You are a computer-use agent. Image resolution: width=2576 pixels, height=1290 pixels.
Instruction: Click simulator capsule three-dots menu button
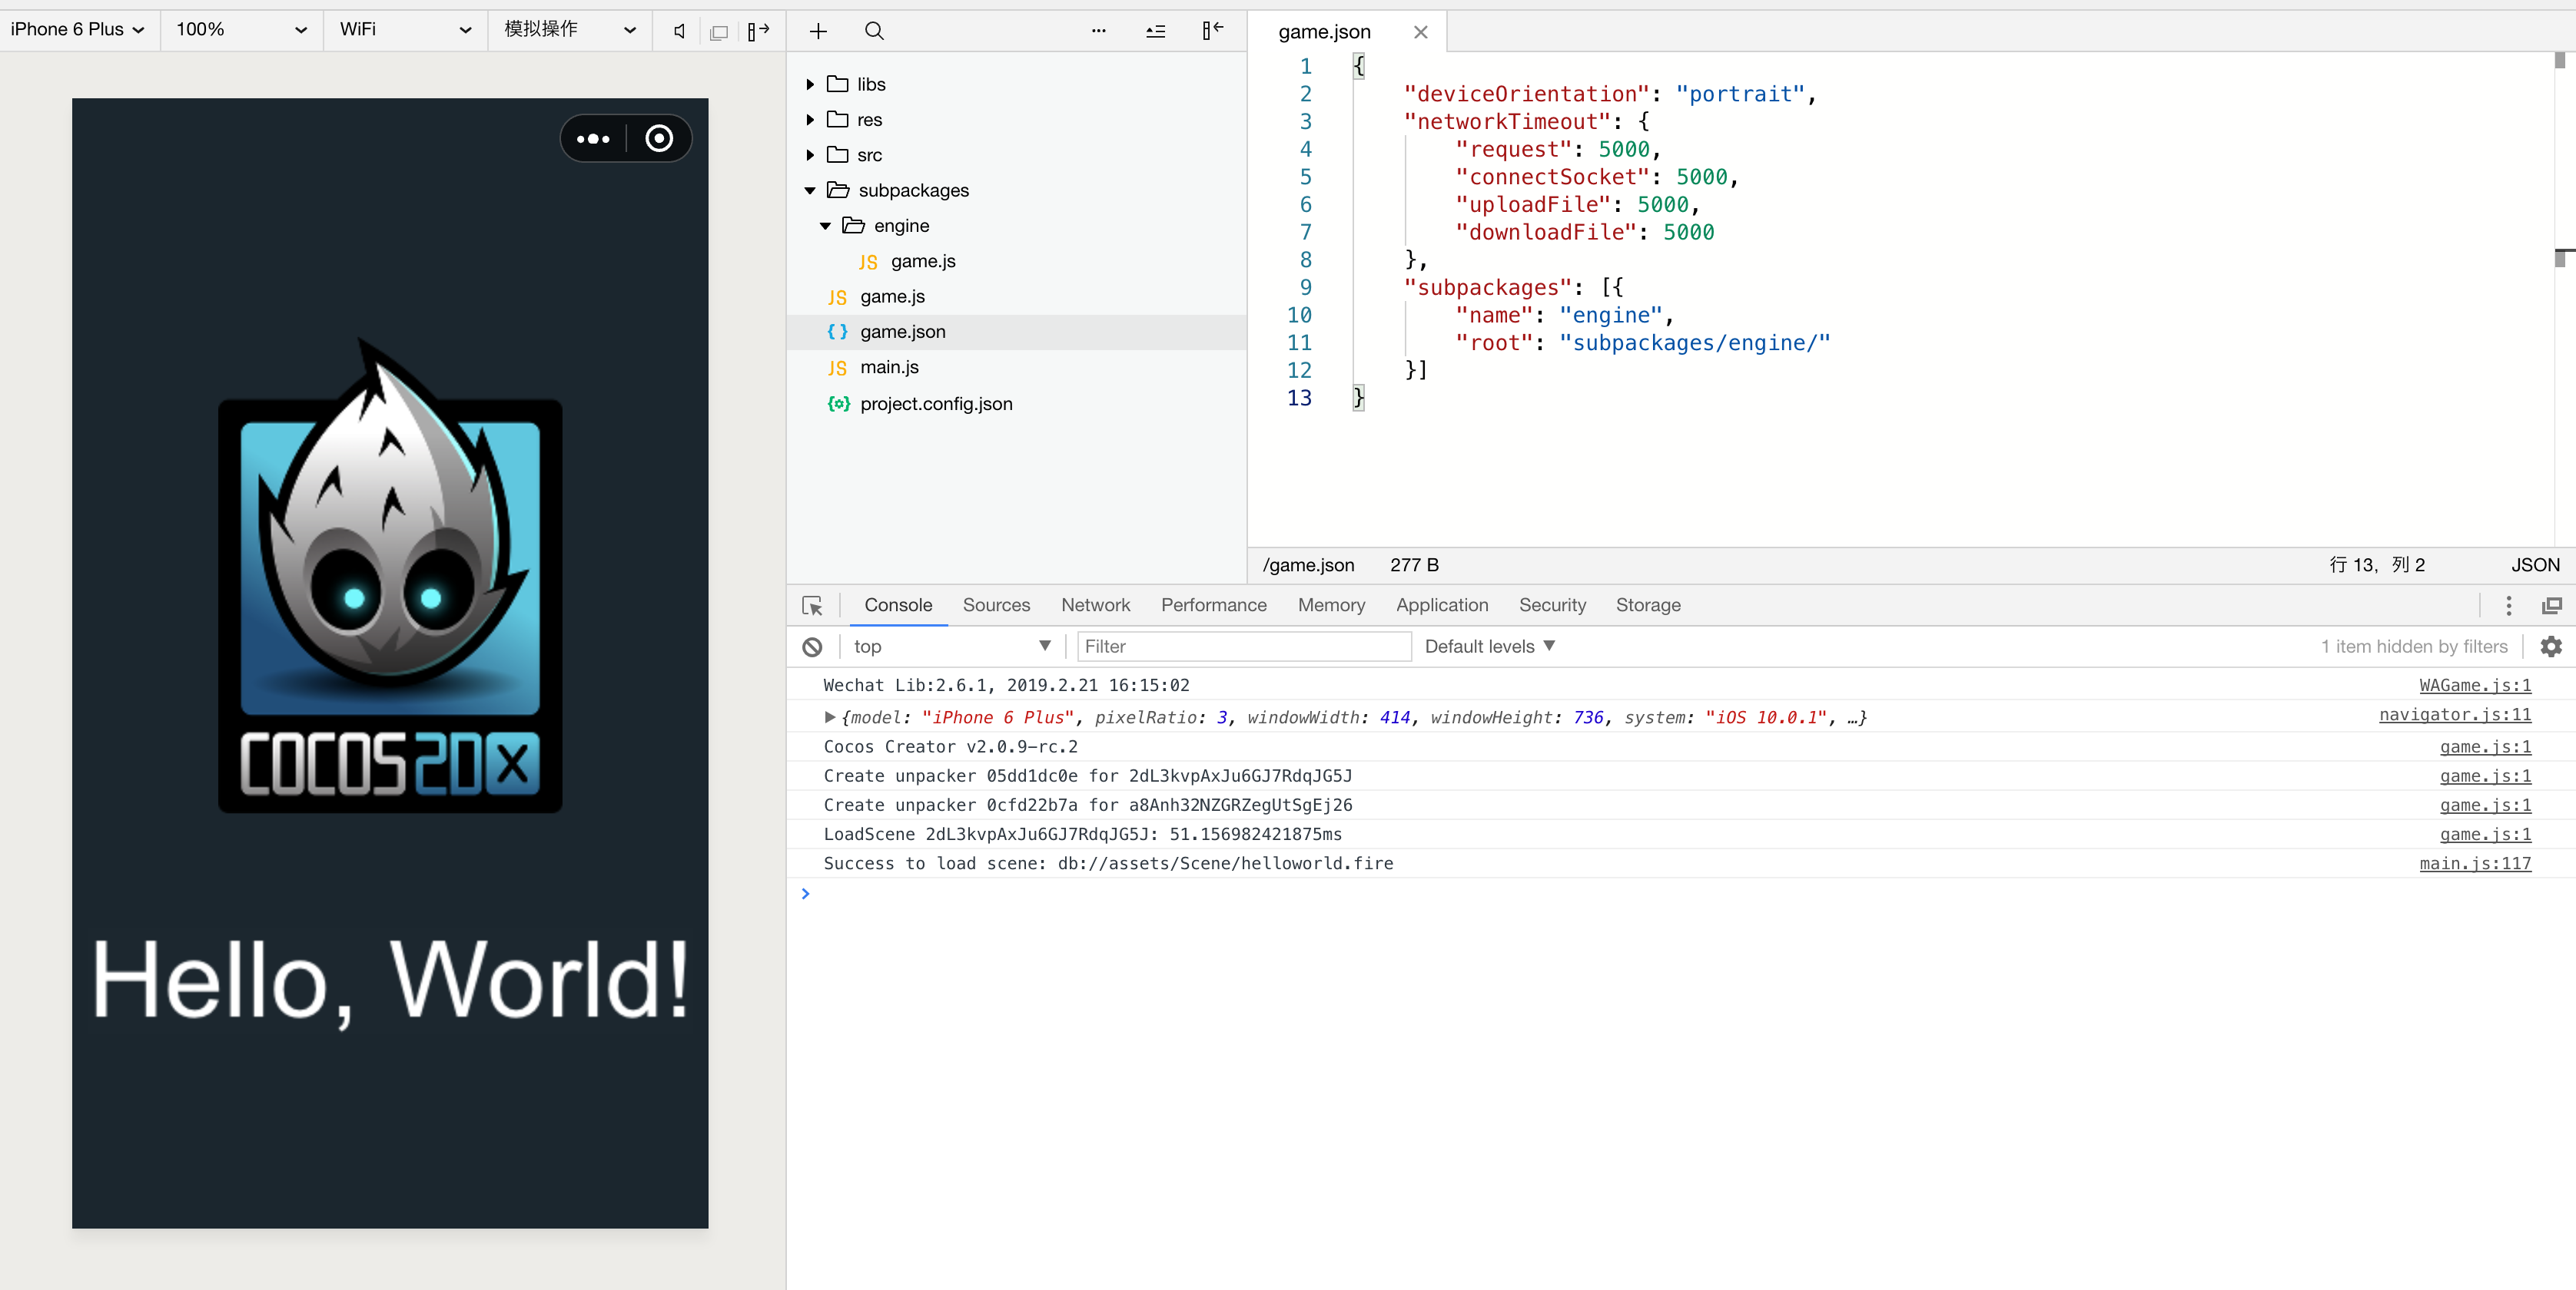tap(593, 139)
